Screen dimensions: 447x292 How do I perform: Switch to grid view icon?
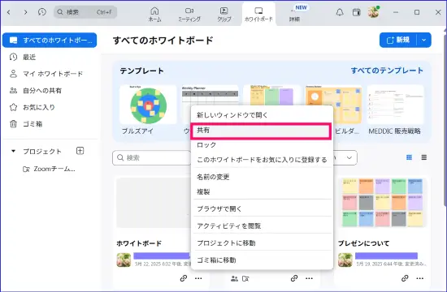[x=409, y=157]
